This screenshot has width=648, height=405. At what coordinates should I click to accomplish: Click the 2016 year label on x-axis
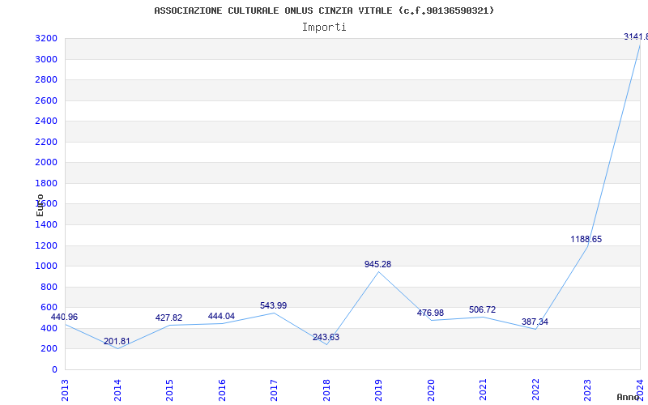pos(222,390)
